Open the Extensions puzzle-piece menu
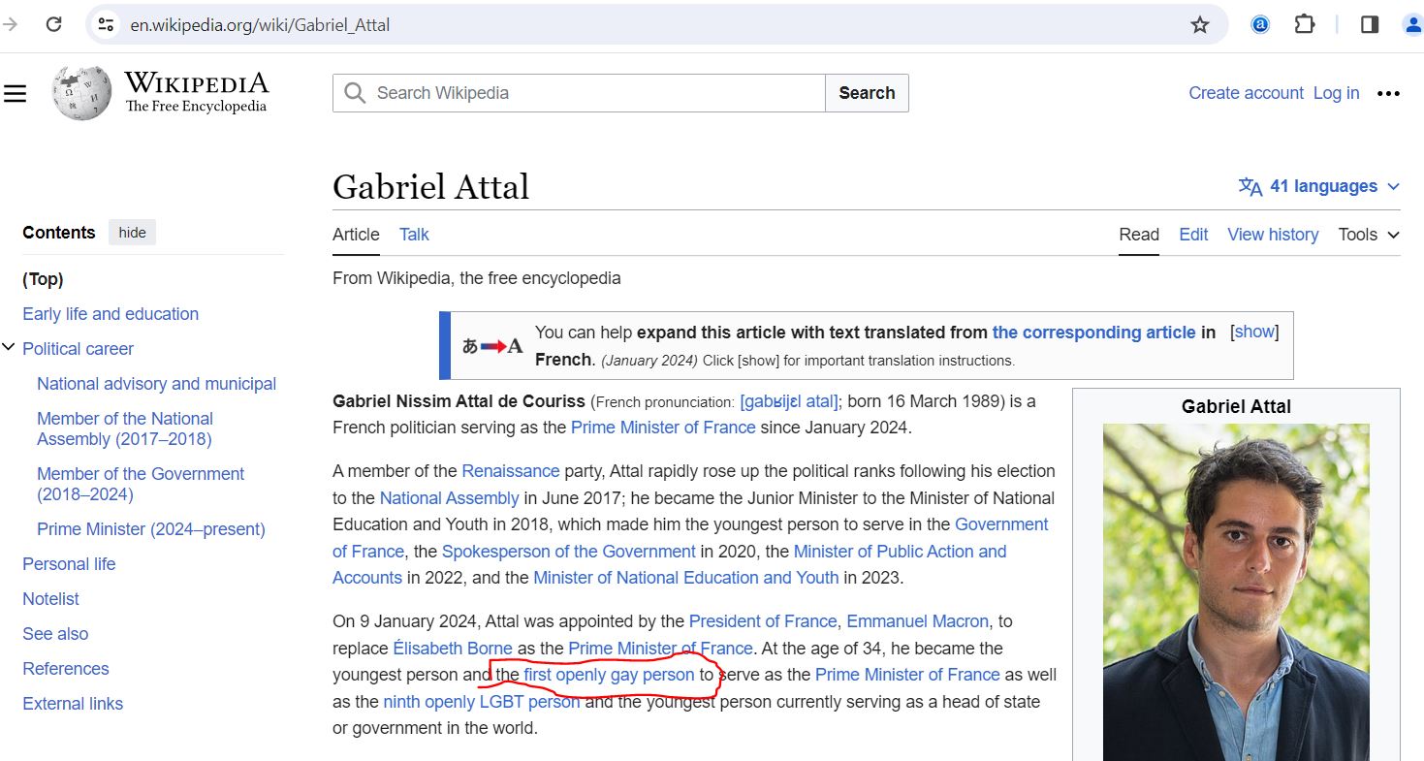Viewport: 1424px width, 761px height. [x=1305, y=24]
